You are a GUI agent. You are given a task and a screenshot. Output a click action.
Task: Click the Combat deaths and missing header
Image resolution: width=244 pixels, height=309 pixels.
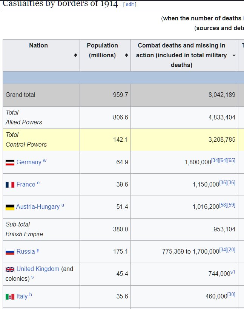pos(184,55)
